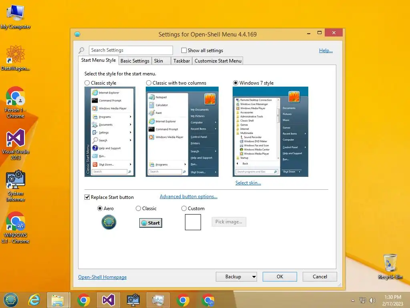
Task: Open Advanced button options... link
Action: point(189,197)
